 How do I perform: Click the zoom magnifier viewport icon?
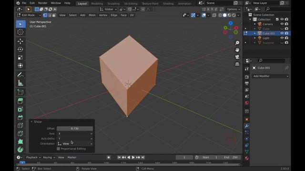(237, 43)
